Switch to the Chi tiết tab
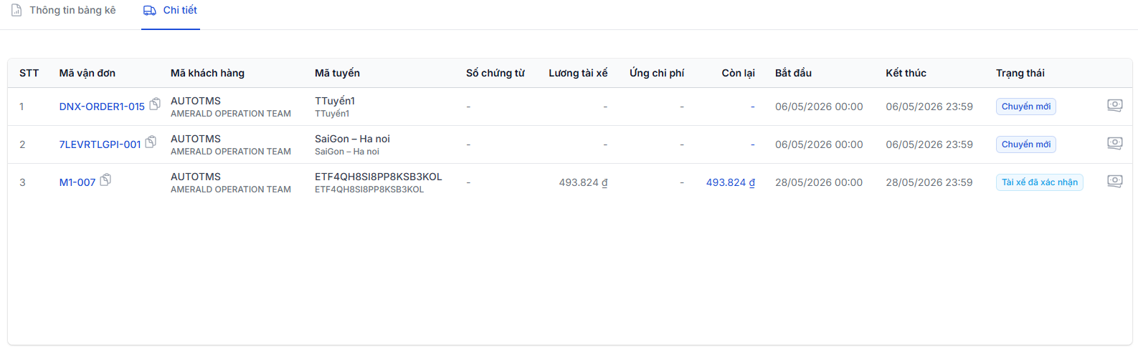 pos(171,11)
